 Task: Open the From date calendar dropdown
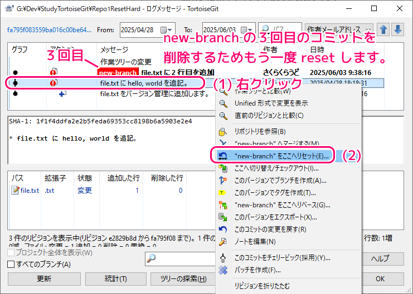166,30
